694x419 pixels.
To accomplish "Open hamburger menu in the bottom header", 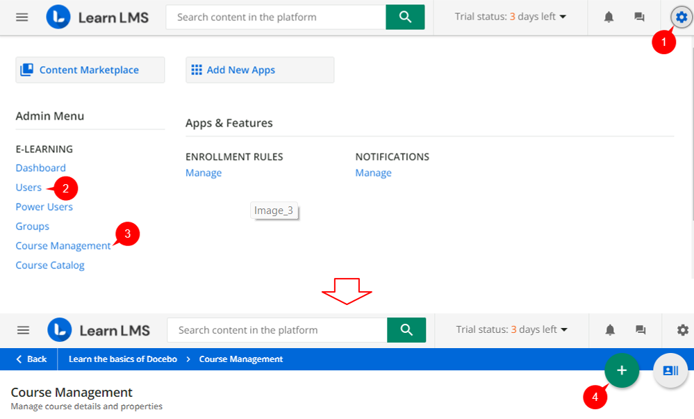I will click(x=23, y=330).
